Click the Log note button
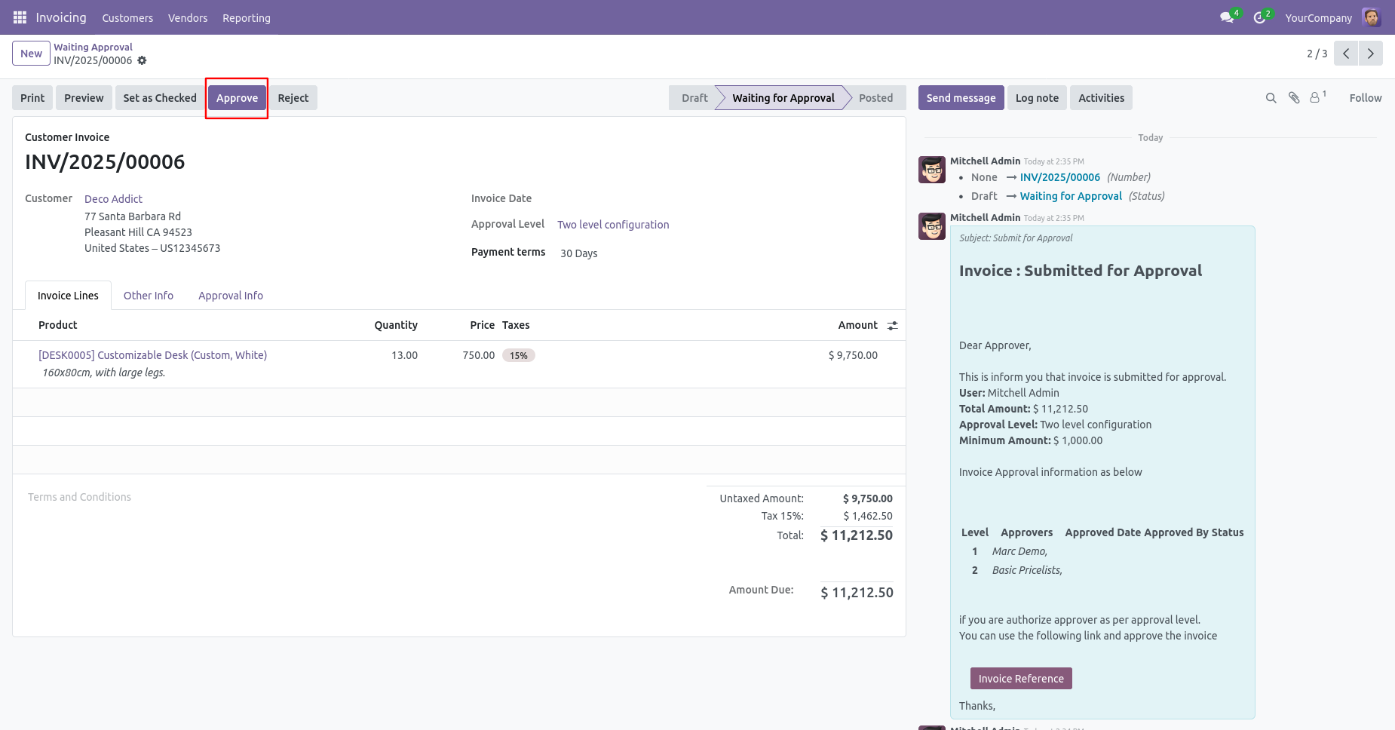Viewport: 1395px width, 730px height. click(1037, 98)
